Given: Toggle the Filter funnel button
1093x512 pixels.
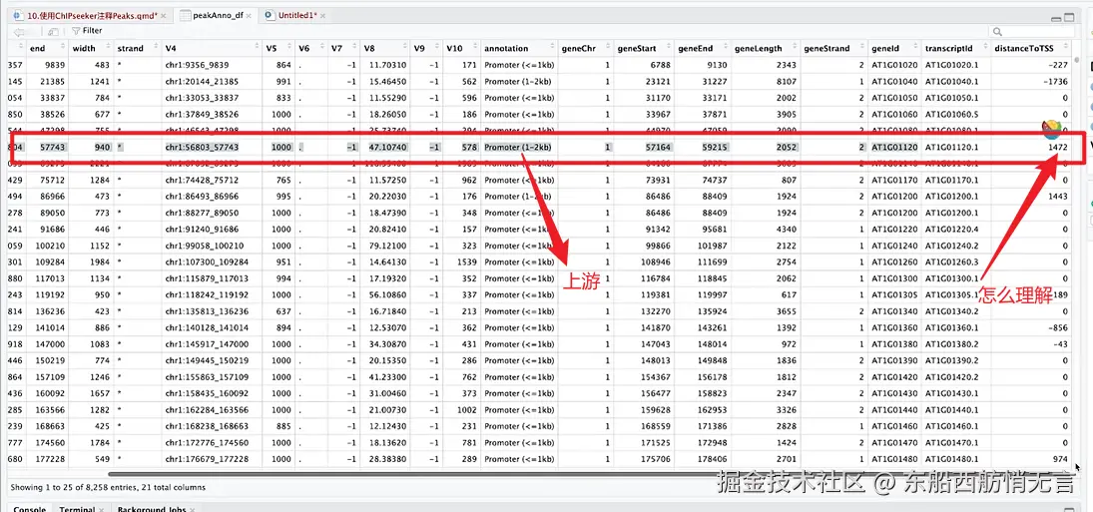Looking at the screenshot, I should coord(87,31).
